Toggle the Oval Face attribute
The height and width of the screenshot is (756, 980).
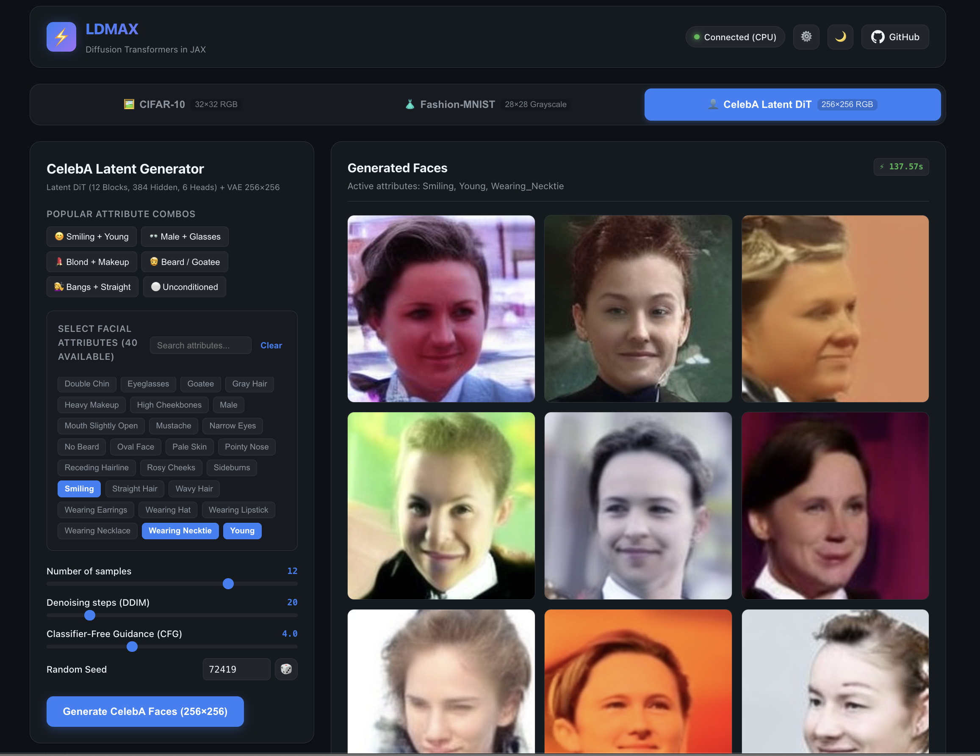click(x=136, y=447)
